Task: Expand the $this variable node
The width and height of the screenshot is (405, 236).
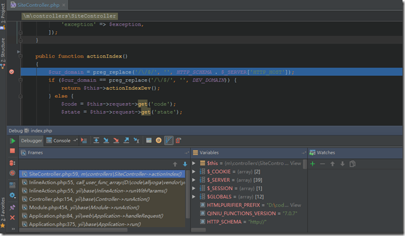Action: point(194,163)
